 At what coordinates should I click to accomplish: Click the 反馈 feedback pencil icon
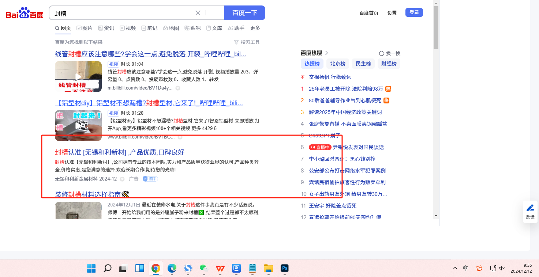pyautogui.click(x=530, y=208)
